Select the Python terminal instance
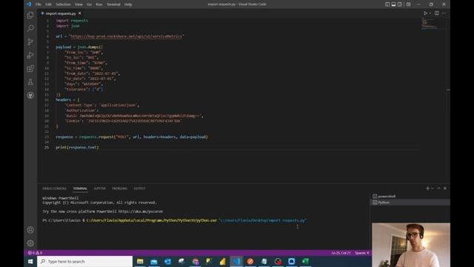474x267 pixels. [x=410, y=202]
